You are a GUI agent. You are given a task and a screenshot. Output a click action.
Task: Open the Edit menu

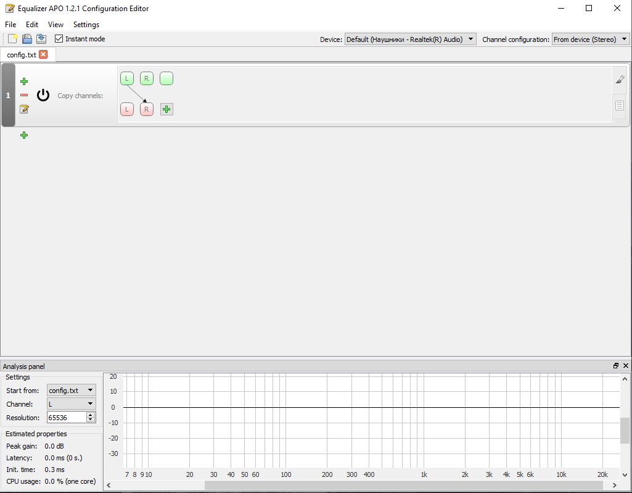[x=32, y=25]
